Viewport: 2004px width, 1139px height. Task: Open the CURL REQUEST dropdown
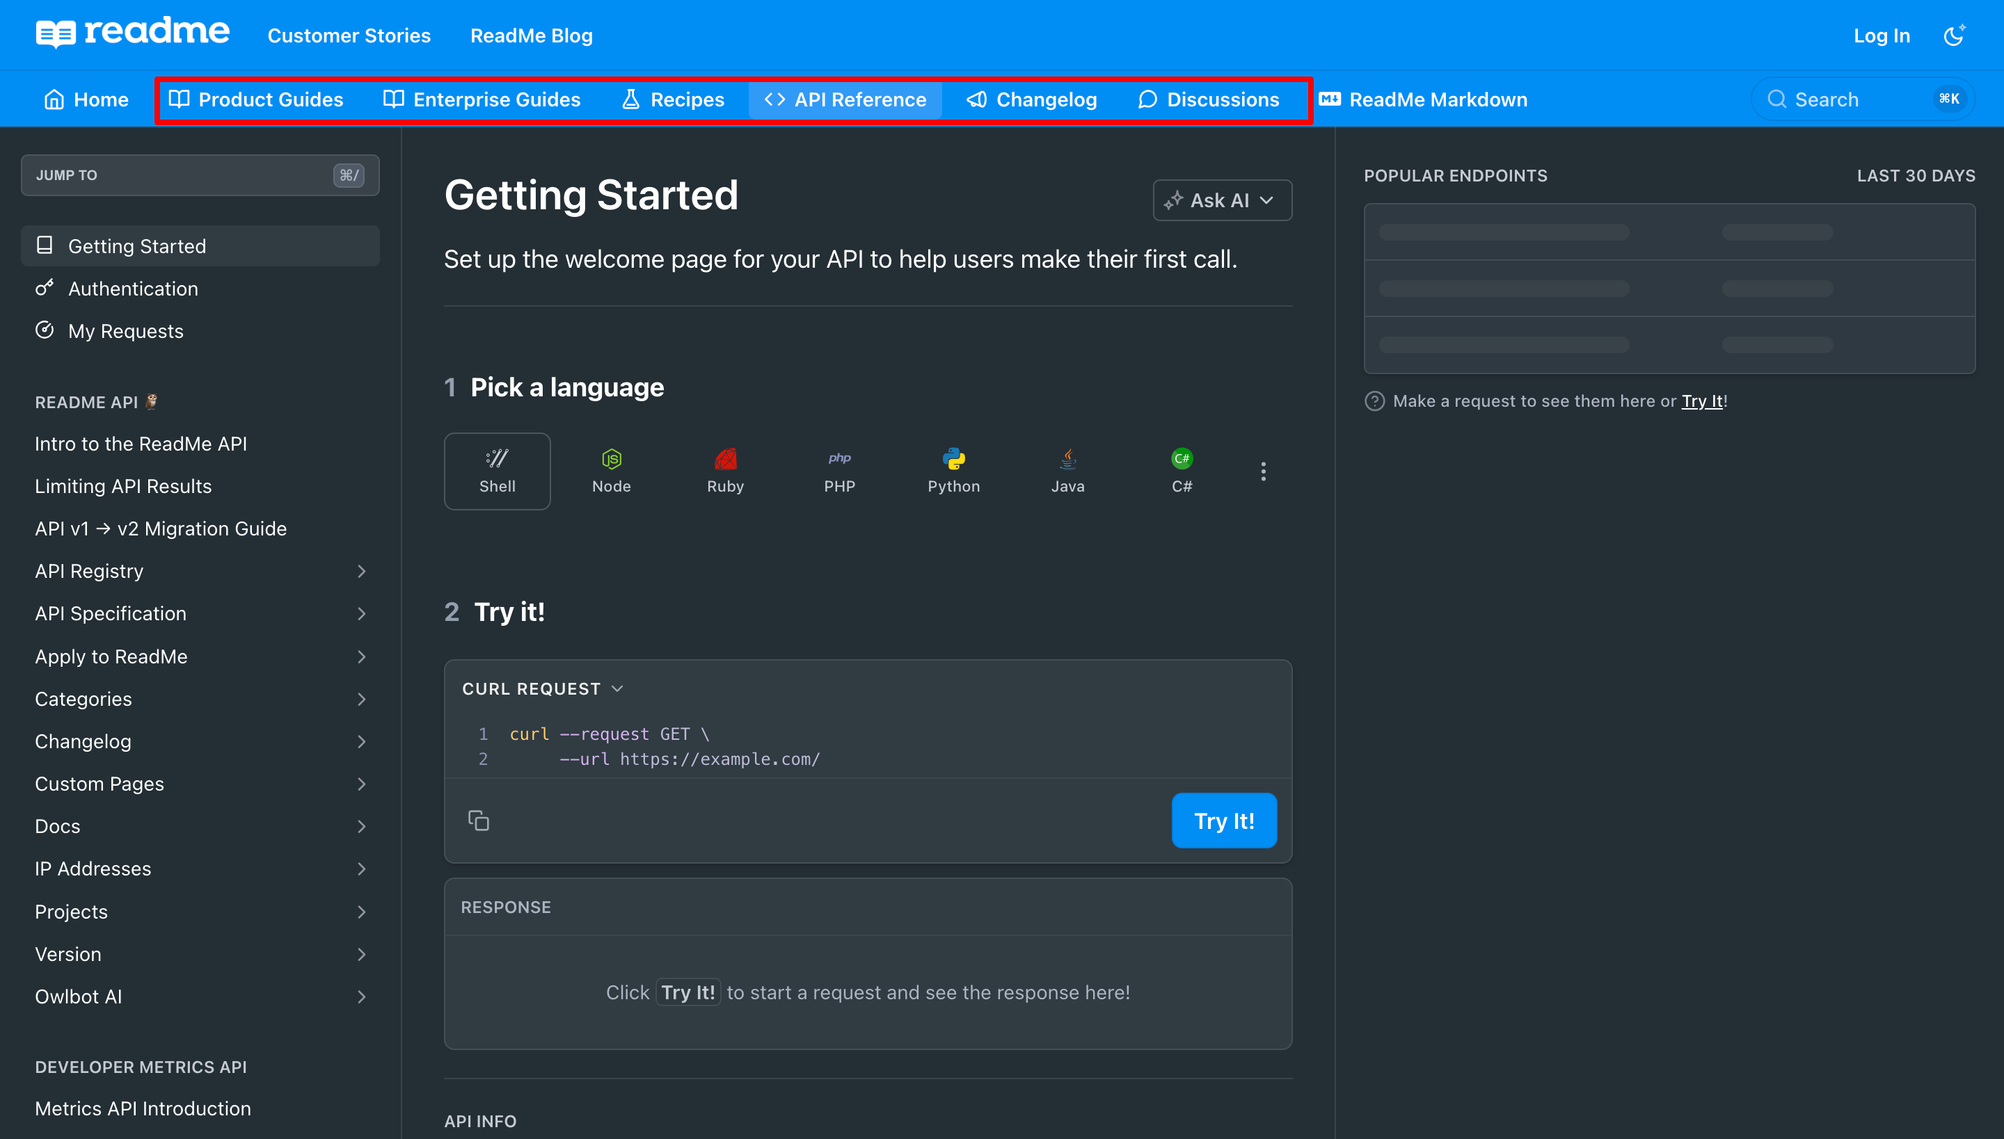tap(543, 688)
